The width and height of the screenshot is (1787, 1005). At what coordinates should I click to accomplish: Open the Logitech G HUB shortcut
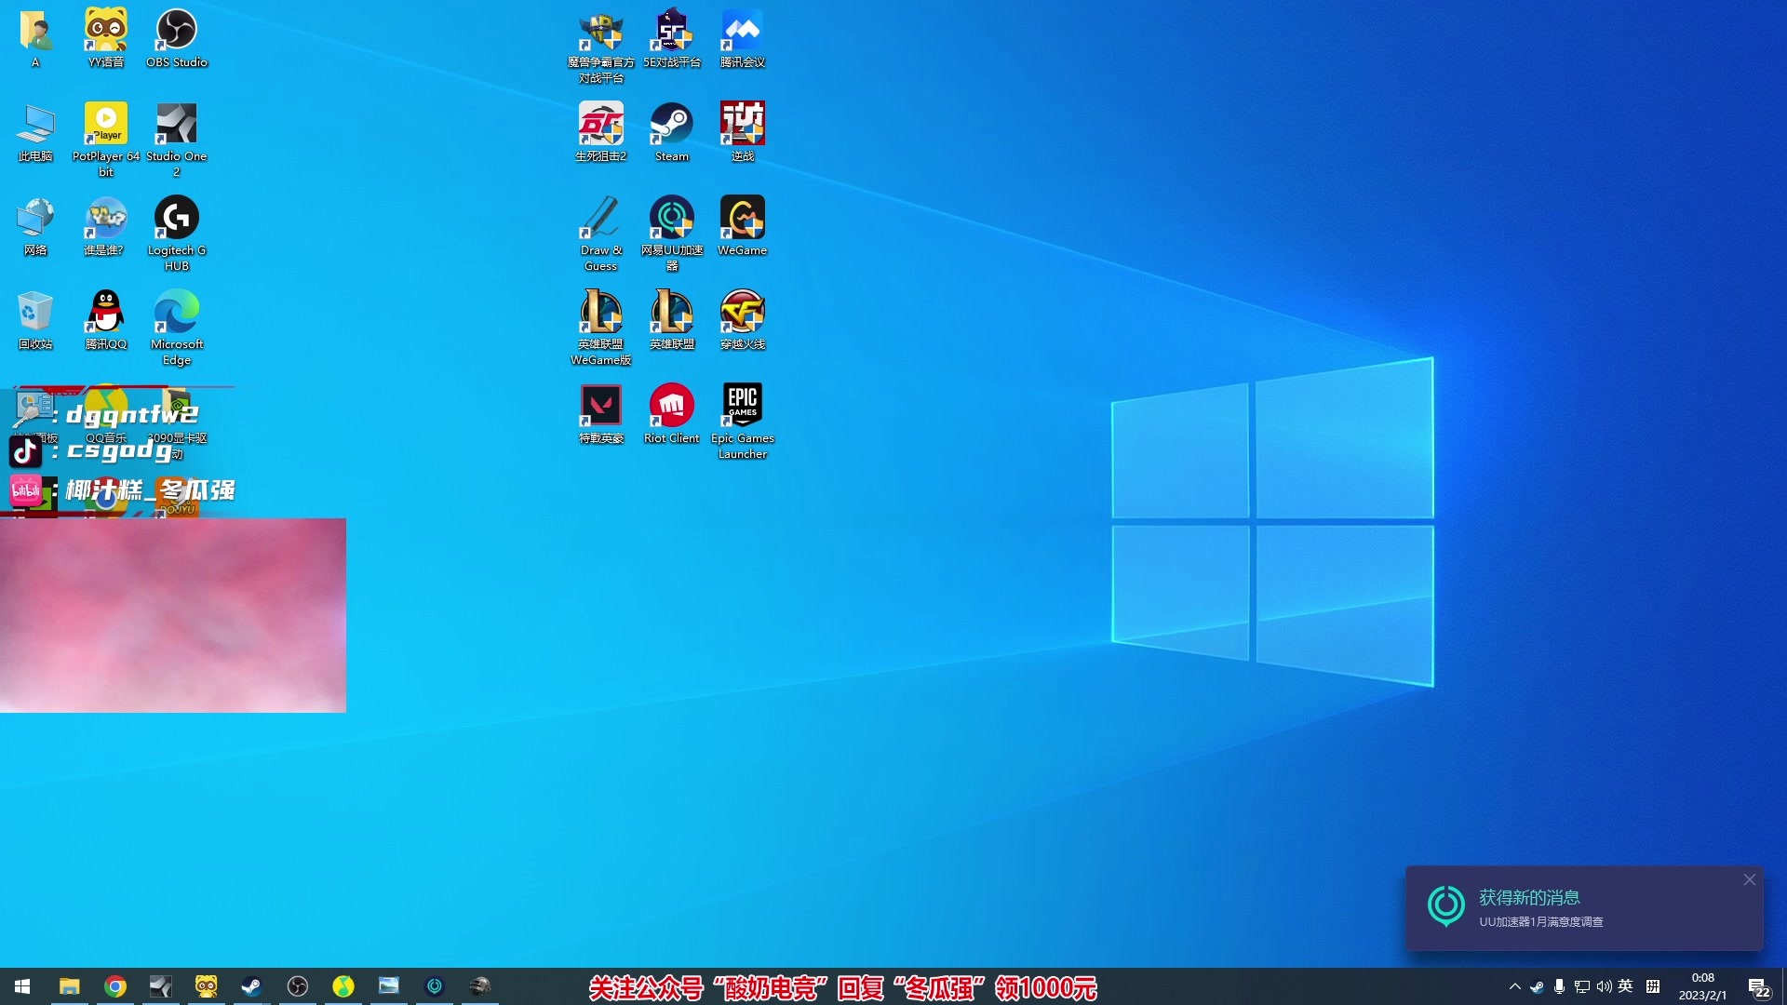(x=176, y=220)
